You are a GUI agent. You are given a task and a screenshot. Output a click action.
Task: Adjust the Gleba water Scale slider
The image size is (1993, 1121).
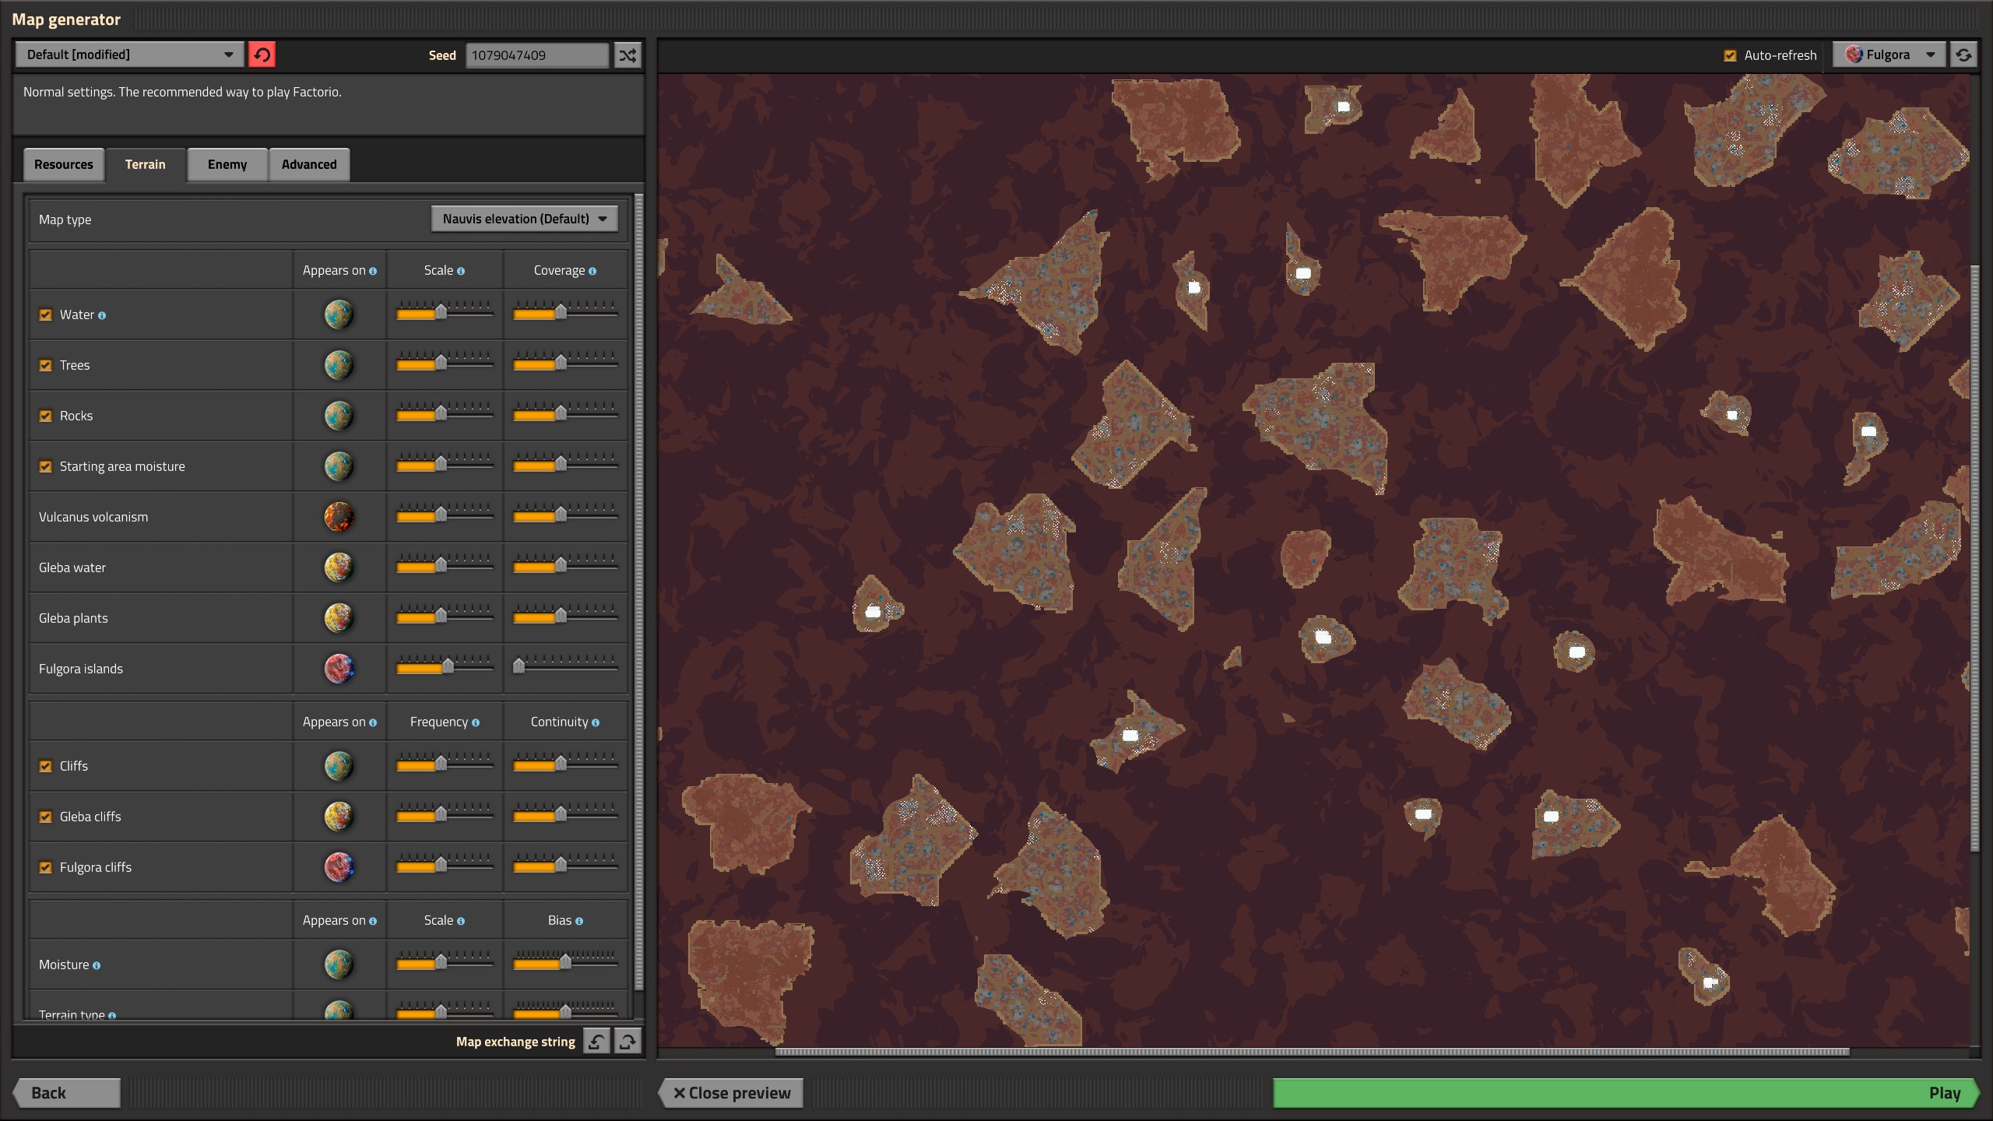pyautogui.click(x=445, y=566)
